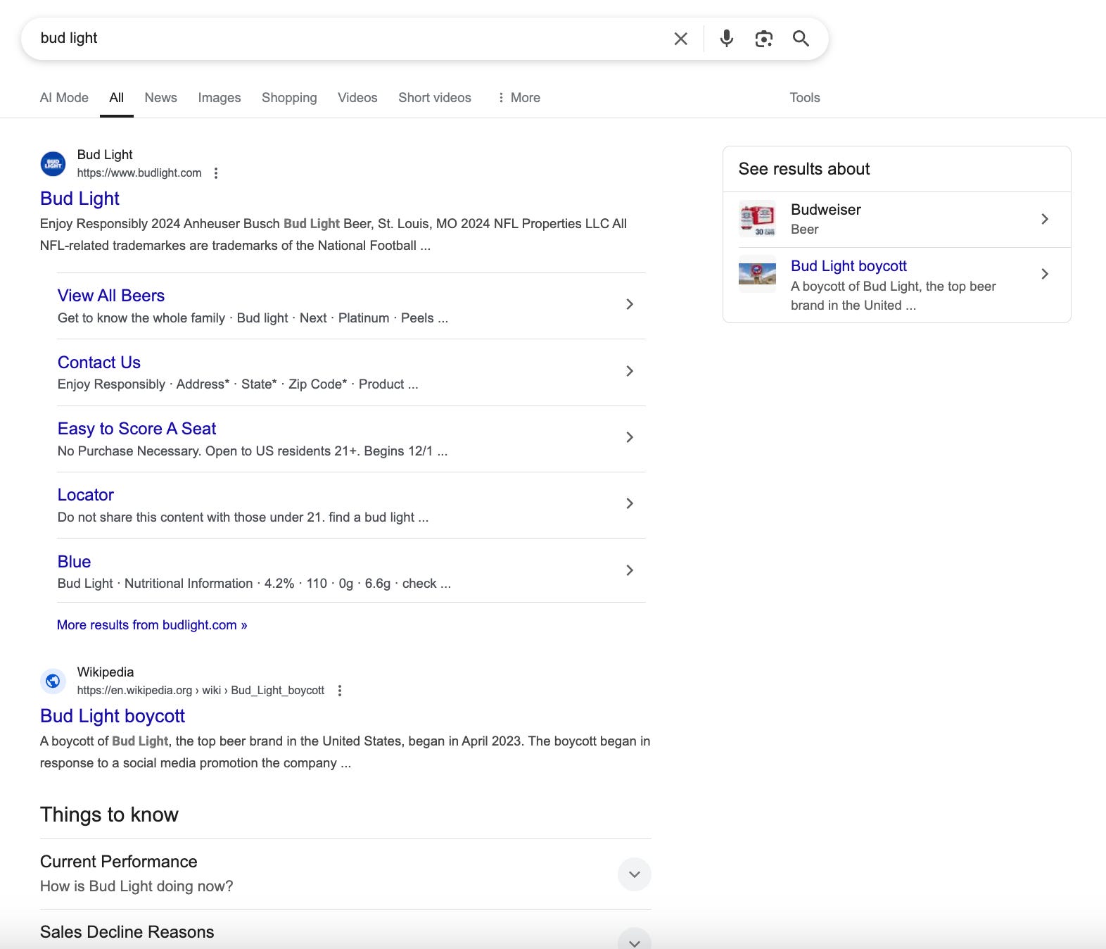
Task: Open options dots beside Wikipedia result URL
Action: click(x=340, y=691)
